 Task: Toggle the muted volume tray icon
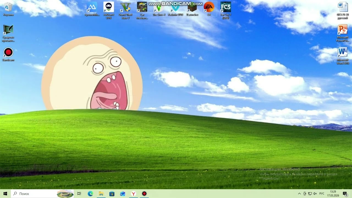point(315,194)
